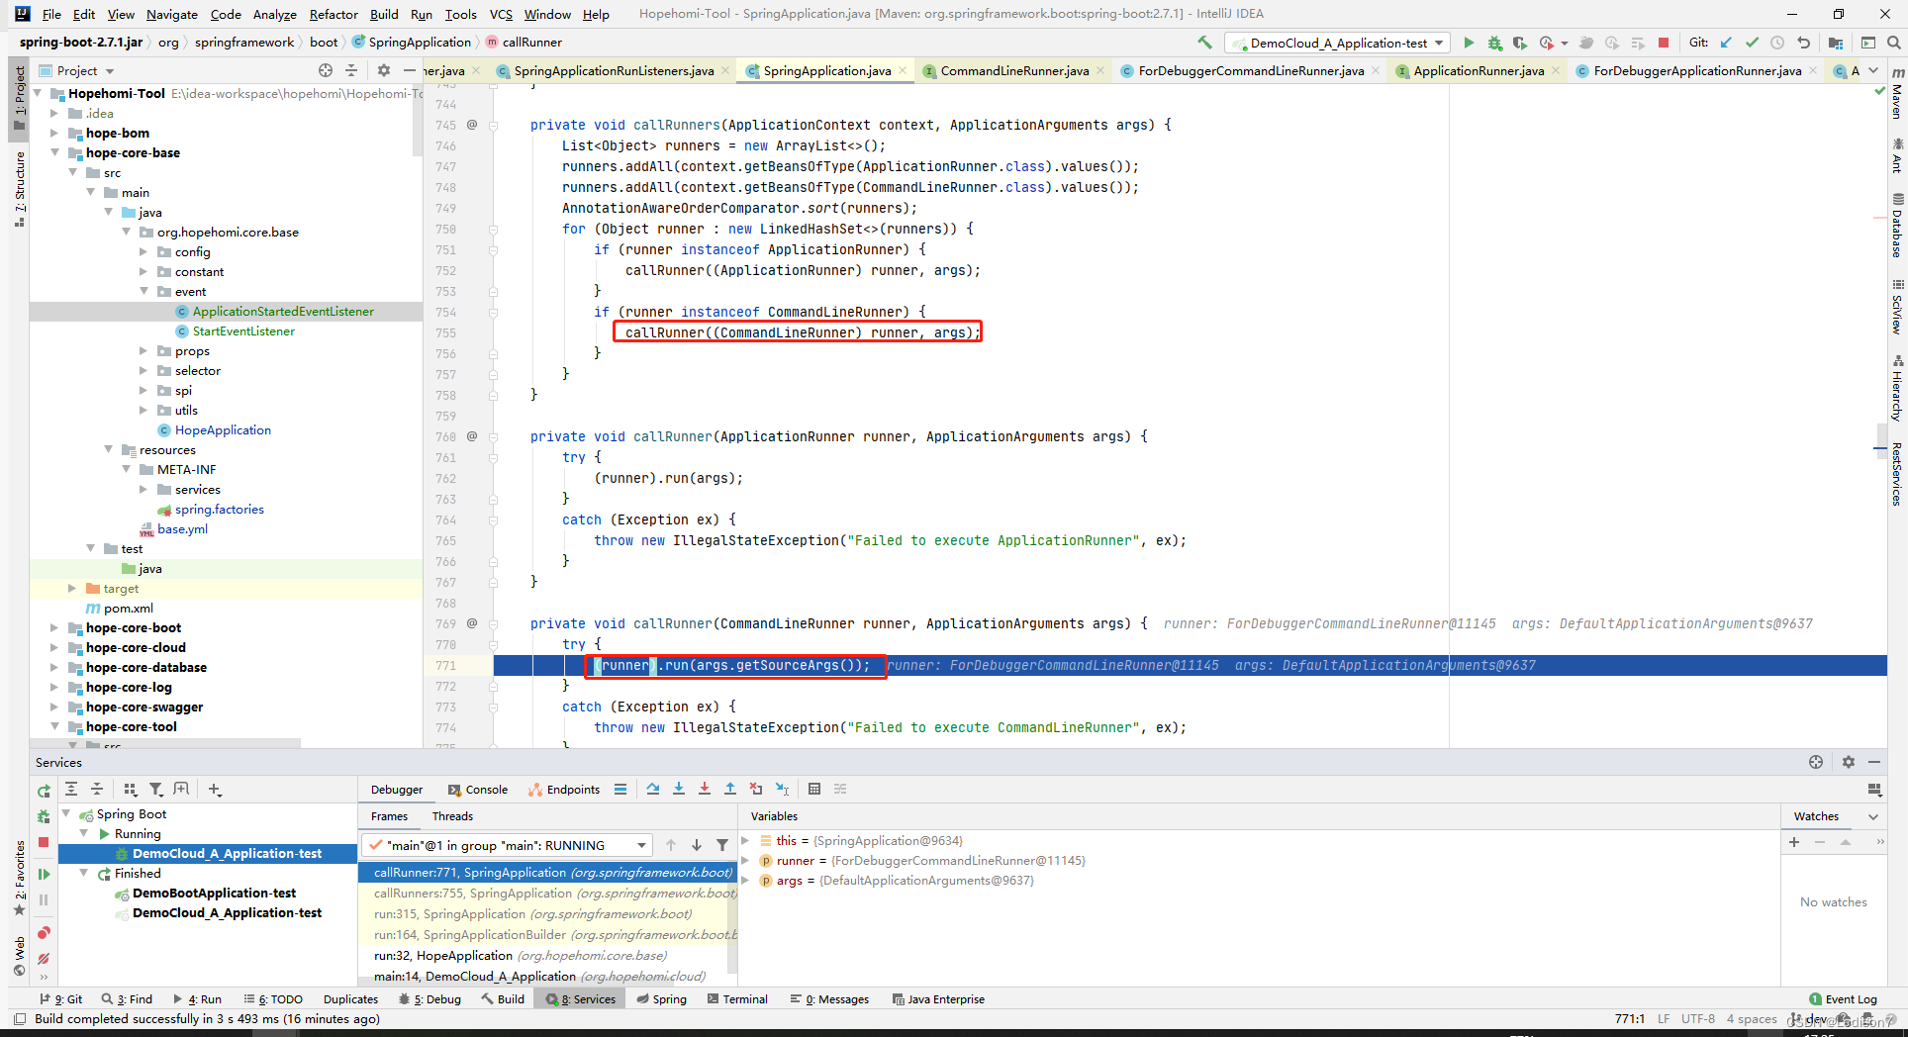This screenshot has width=1908, height=1037.
Task: Expand the target folder
Action: coord(72,588)
